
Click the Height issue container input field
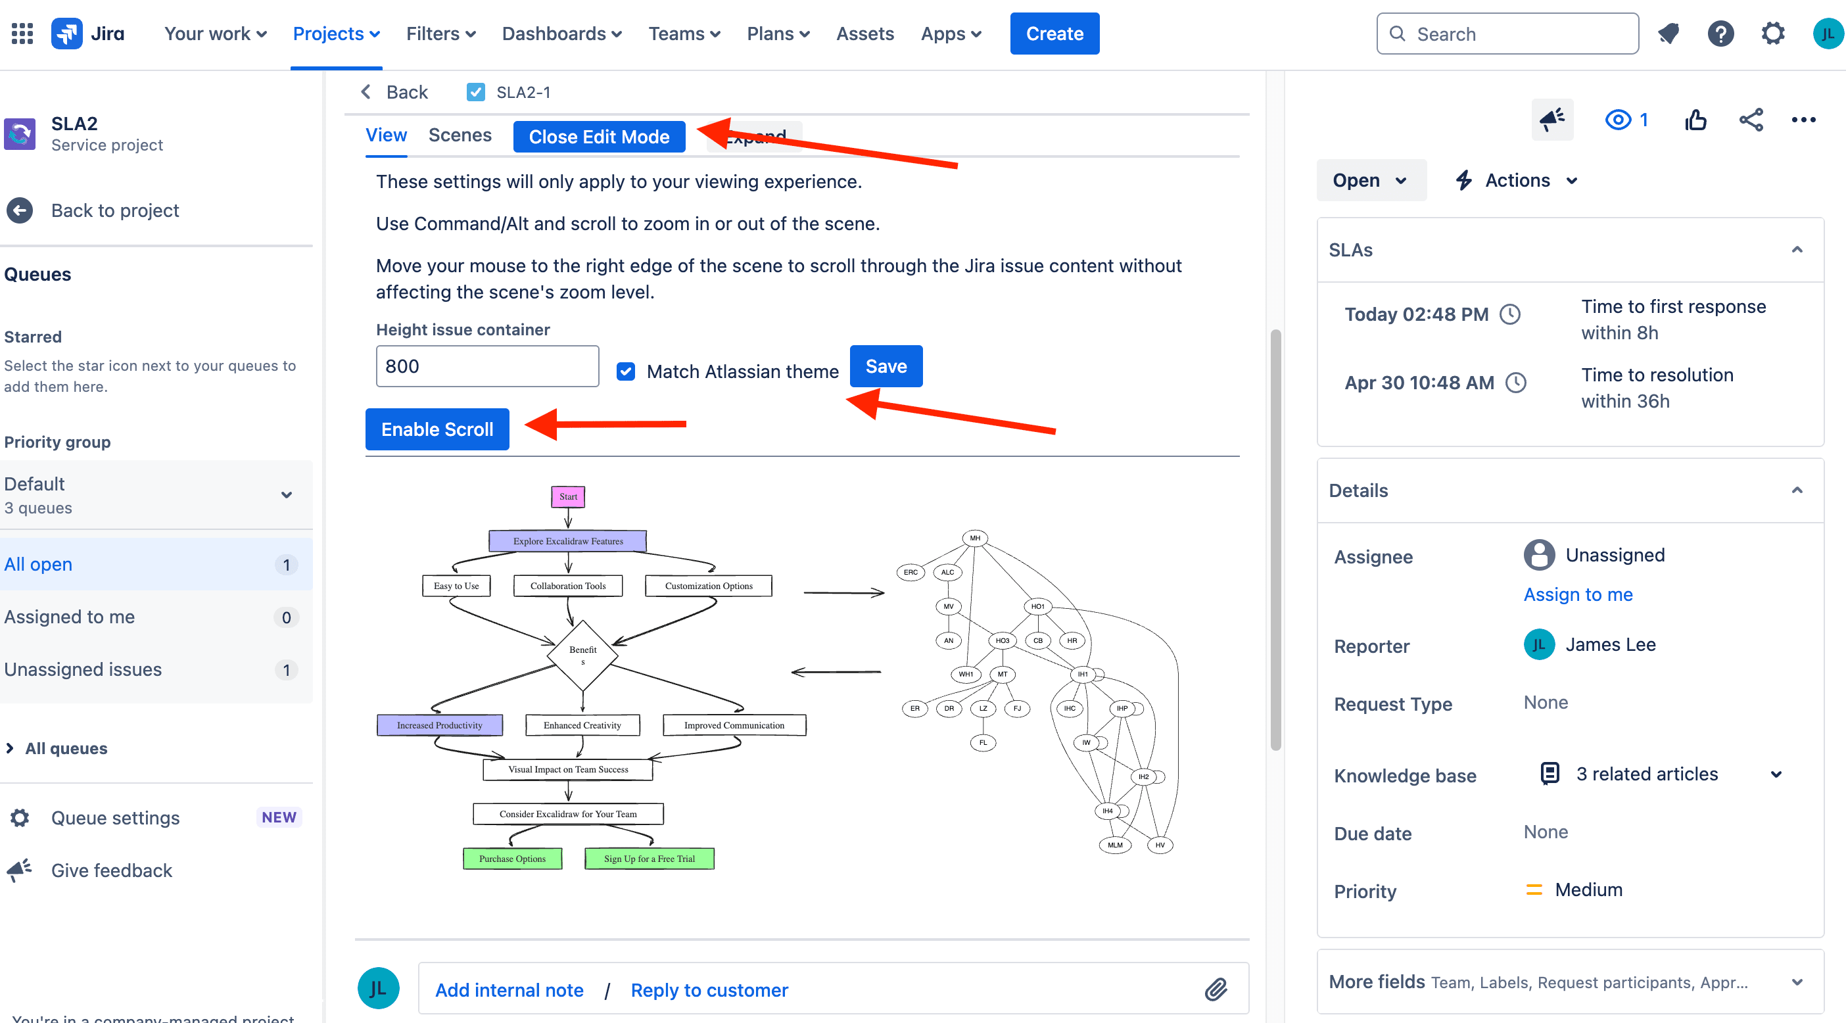[x=487, y=366]
